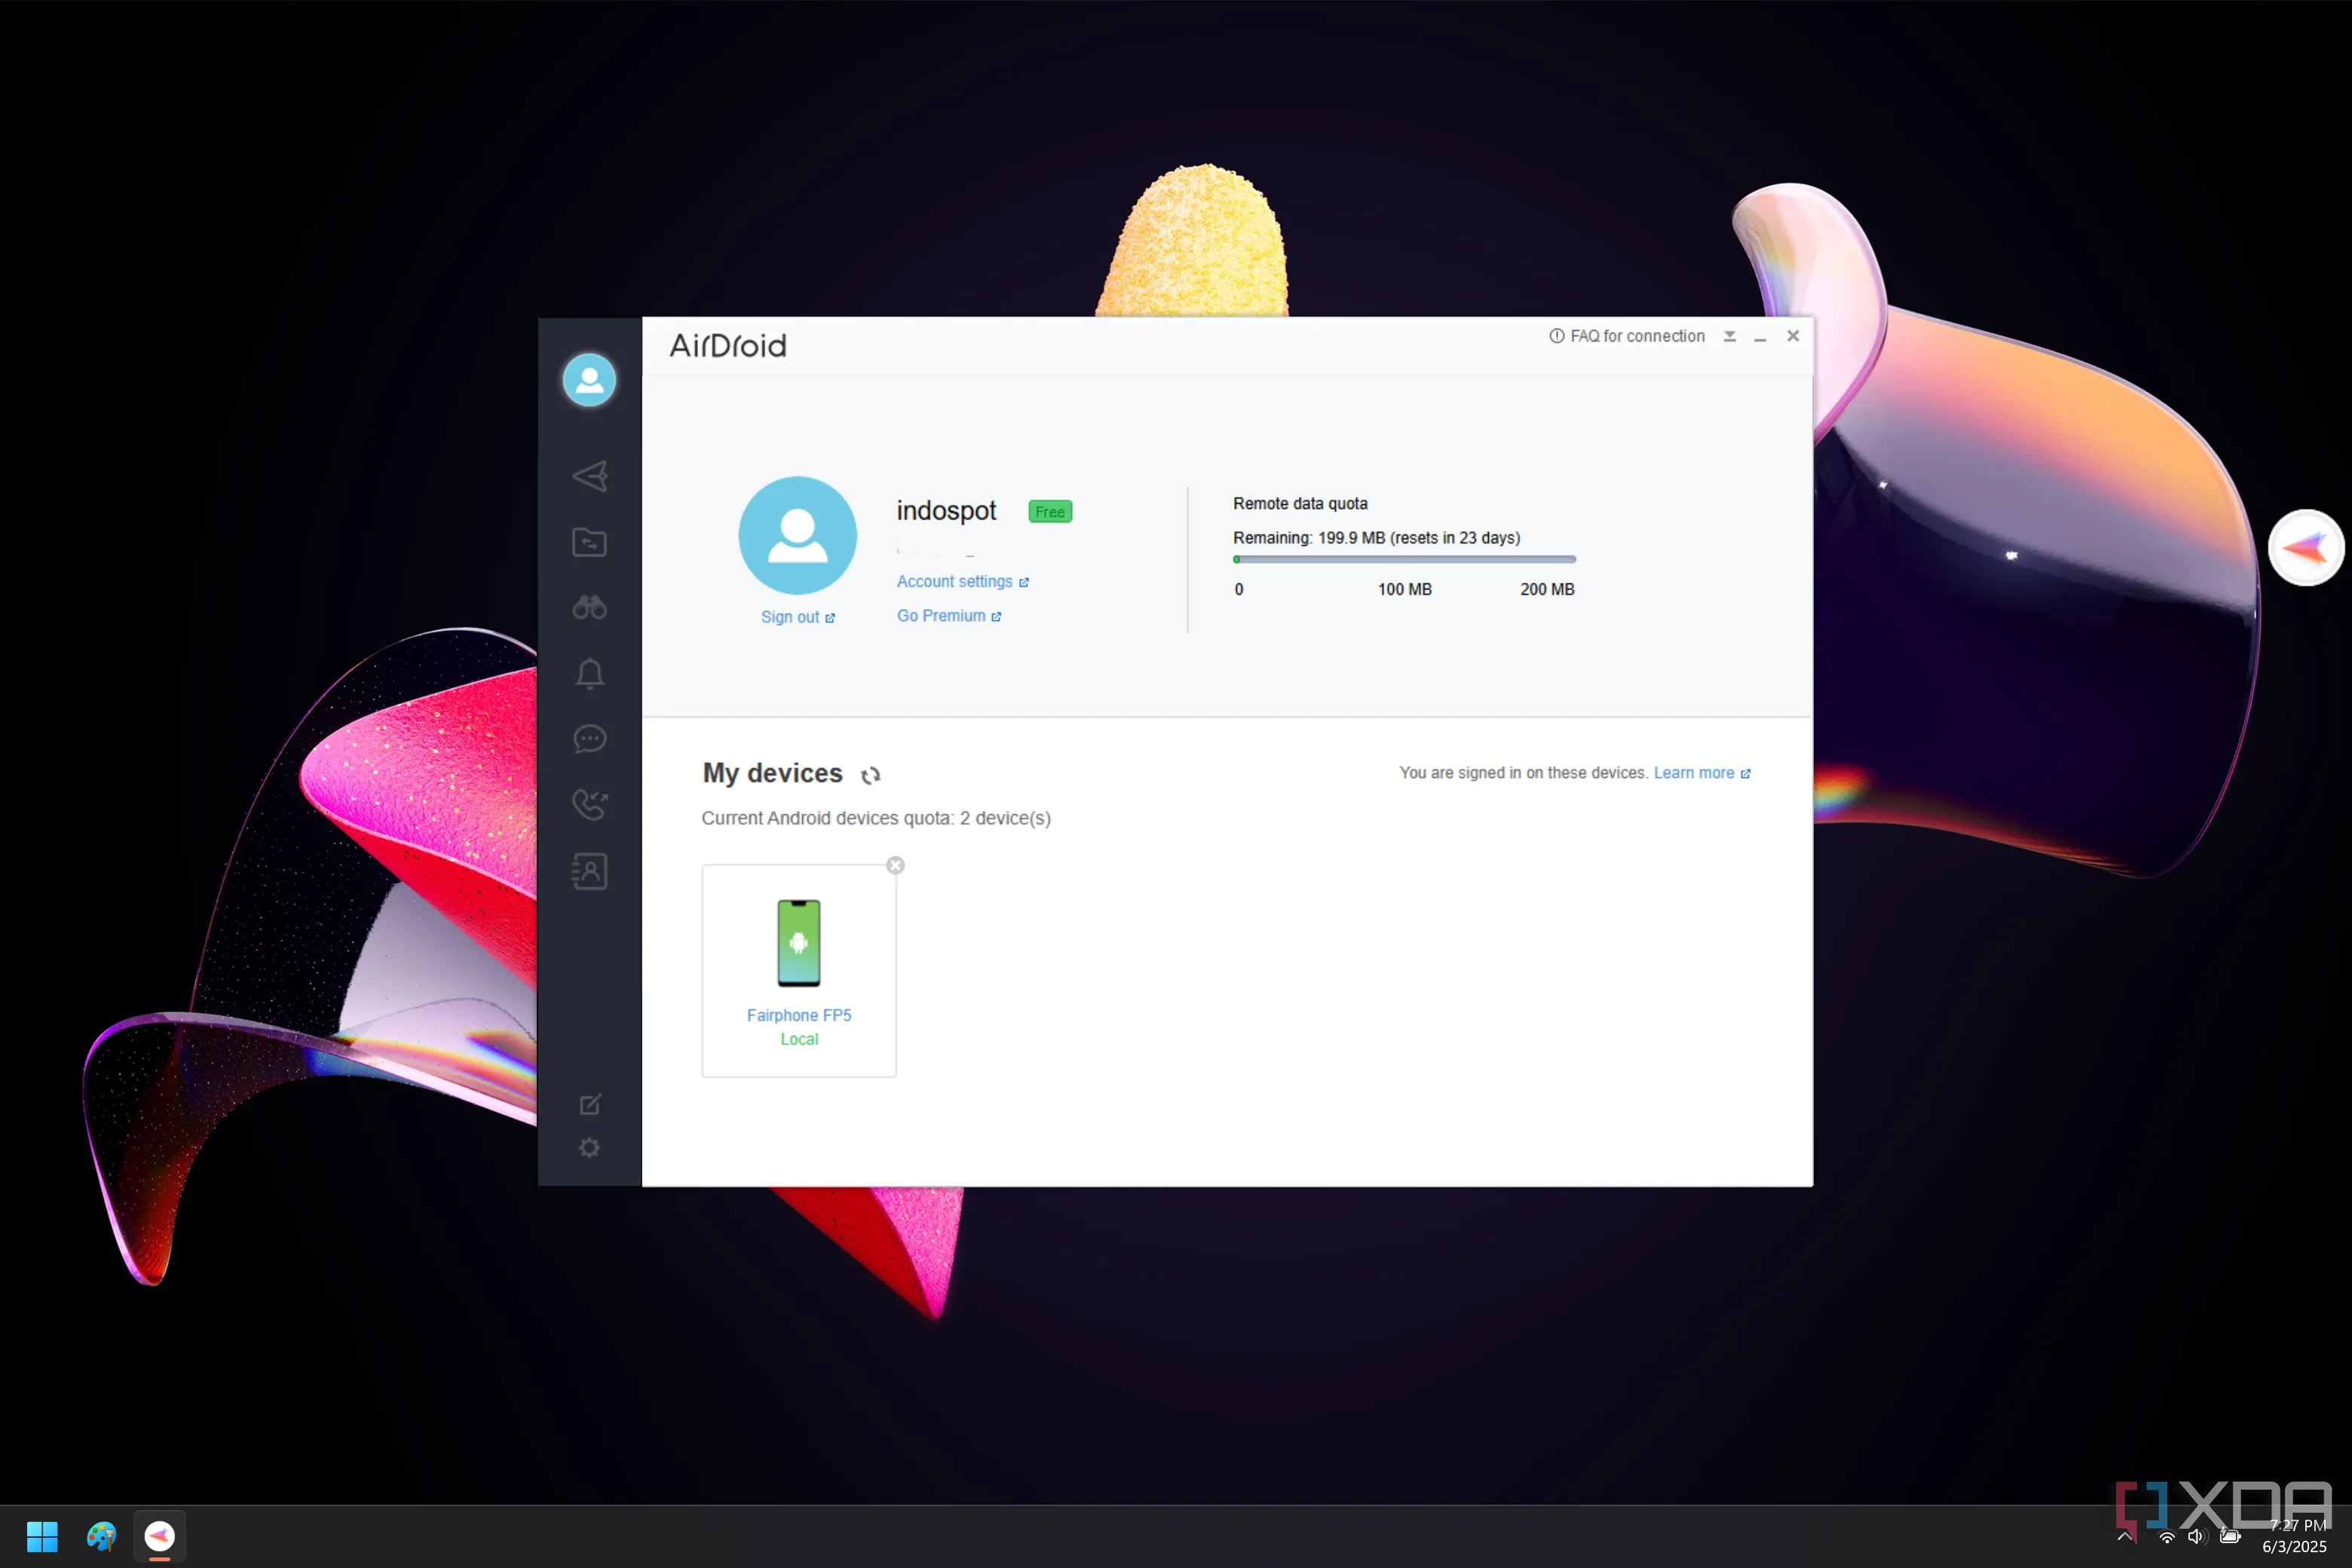The height and width of the screenshot is (1568, 2352).
Task: Click the battery tray icon
Action: coord(2230,1537)
